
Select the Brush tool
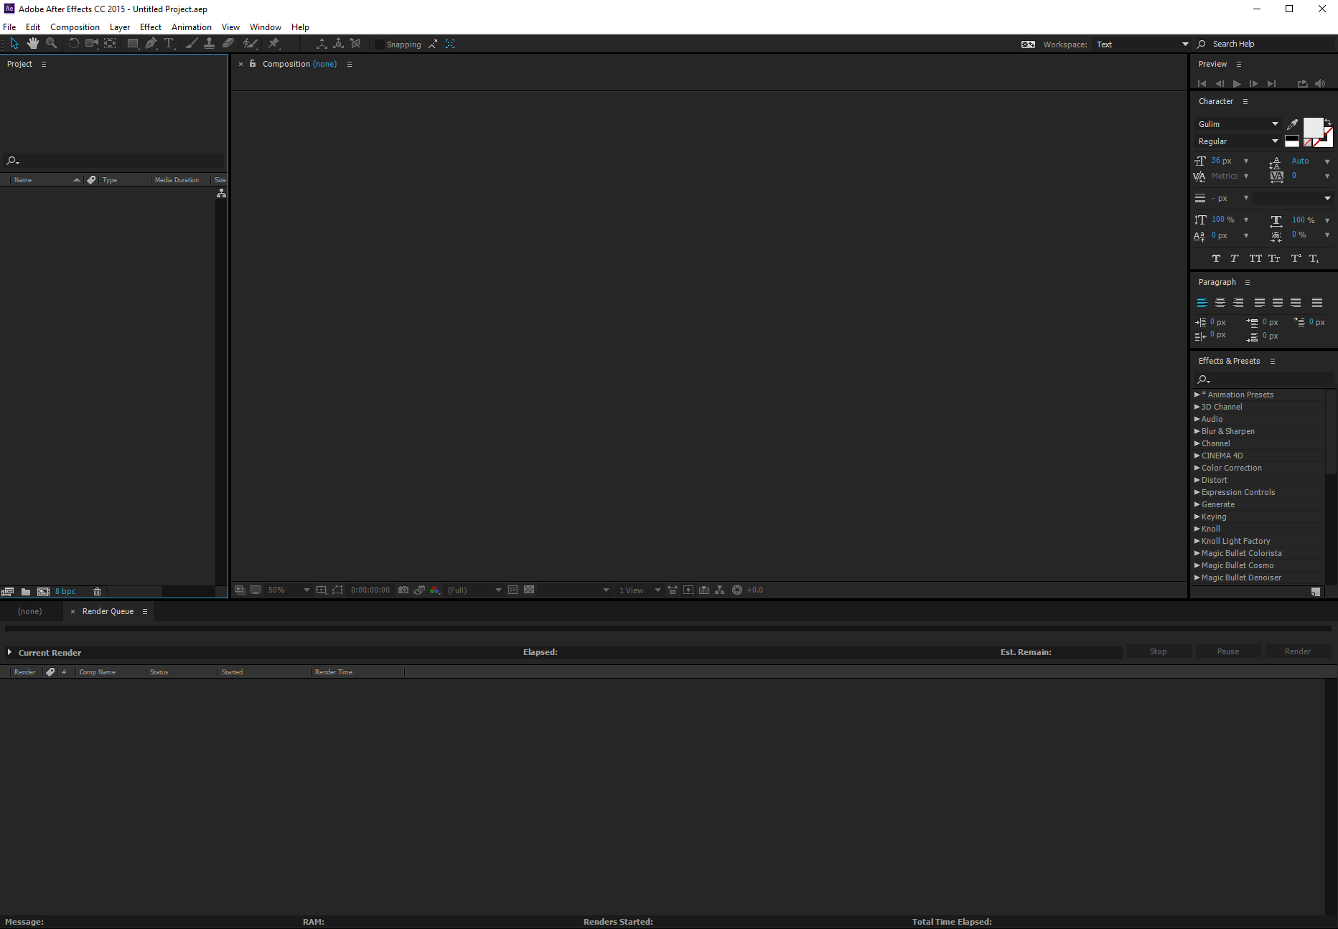click(x=191, y=44)
